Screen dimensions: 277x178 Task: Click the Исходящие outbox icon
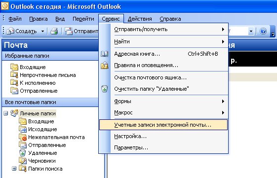[23, 129]
